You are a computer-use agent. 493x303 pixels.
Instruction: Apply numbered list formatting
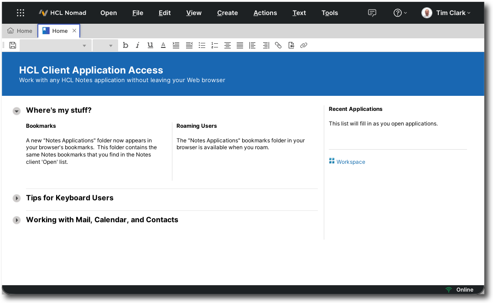point(215,45)
